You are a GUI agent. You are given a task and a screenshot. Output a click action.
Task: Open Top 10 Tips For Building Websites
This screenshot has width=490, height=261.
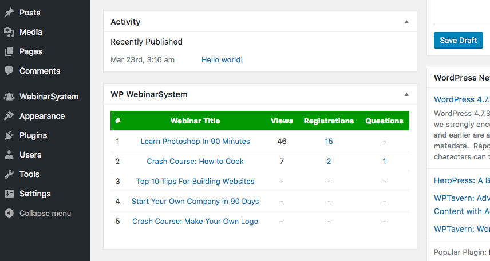point(195,181)
